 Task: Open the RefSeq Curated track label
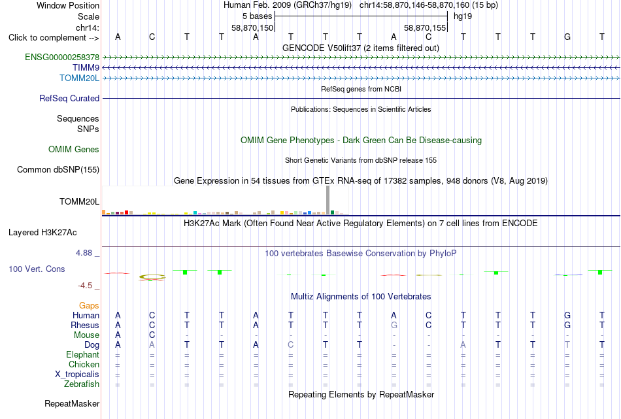point(69,98)
